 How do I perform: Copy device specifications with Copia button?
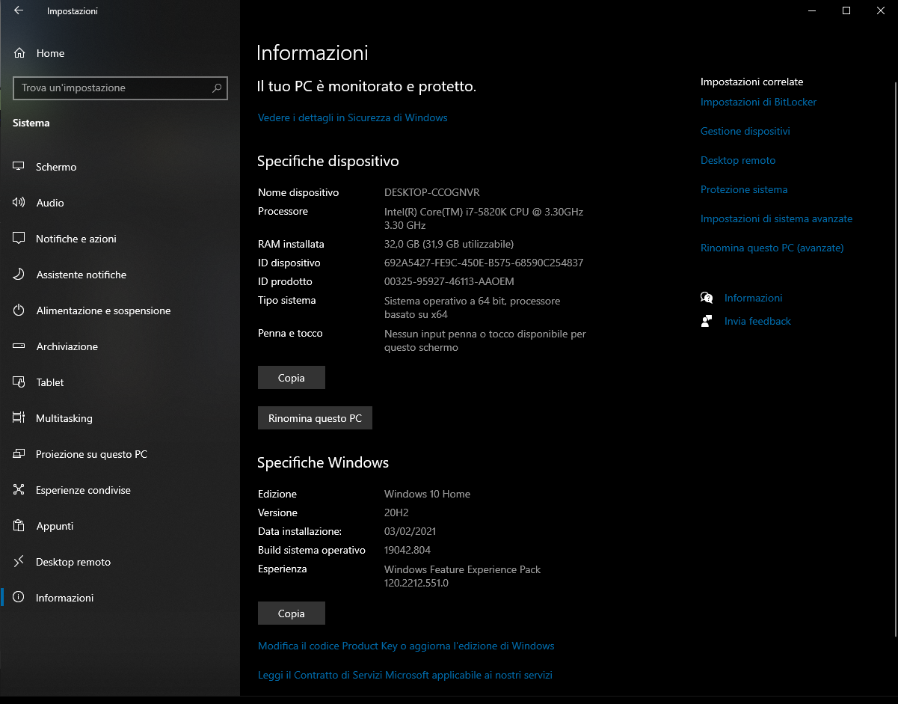click(292, 378)
